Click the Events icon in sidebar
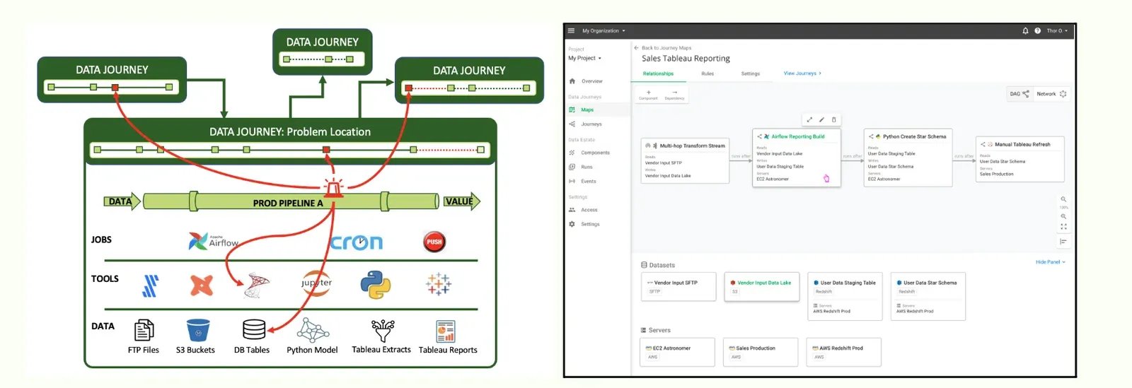 572,181
